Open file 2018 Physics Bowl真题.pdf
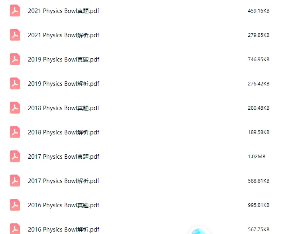The image size is (294, 234). coord(63,108)
